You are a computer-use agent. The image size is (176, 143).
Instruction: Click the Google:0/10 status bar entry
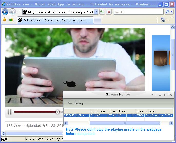54,139
